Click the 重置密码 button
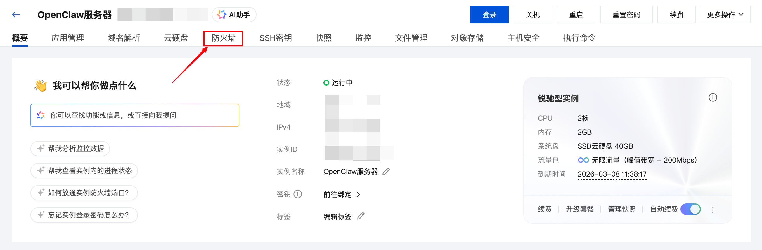The width and height of the screenshot is (762, 250). 626,15
